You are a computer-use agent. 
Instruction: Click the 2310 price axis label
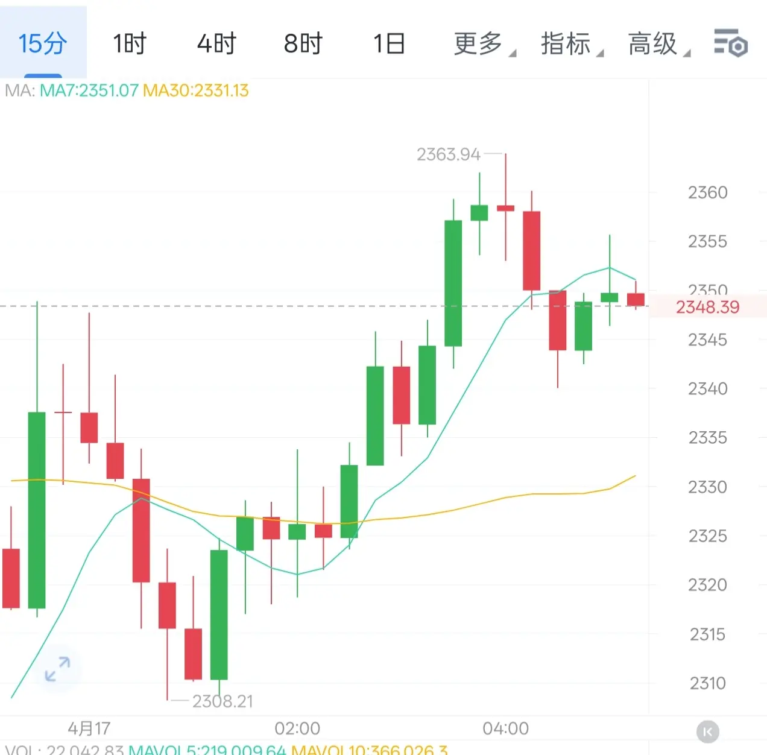tap(708, 683)
